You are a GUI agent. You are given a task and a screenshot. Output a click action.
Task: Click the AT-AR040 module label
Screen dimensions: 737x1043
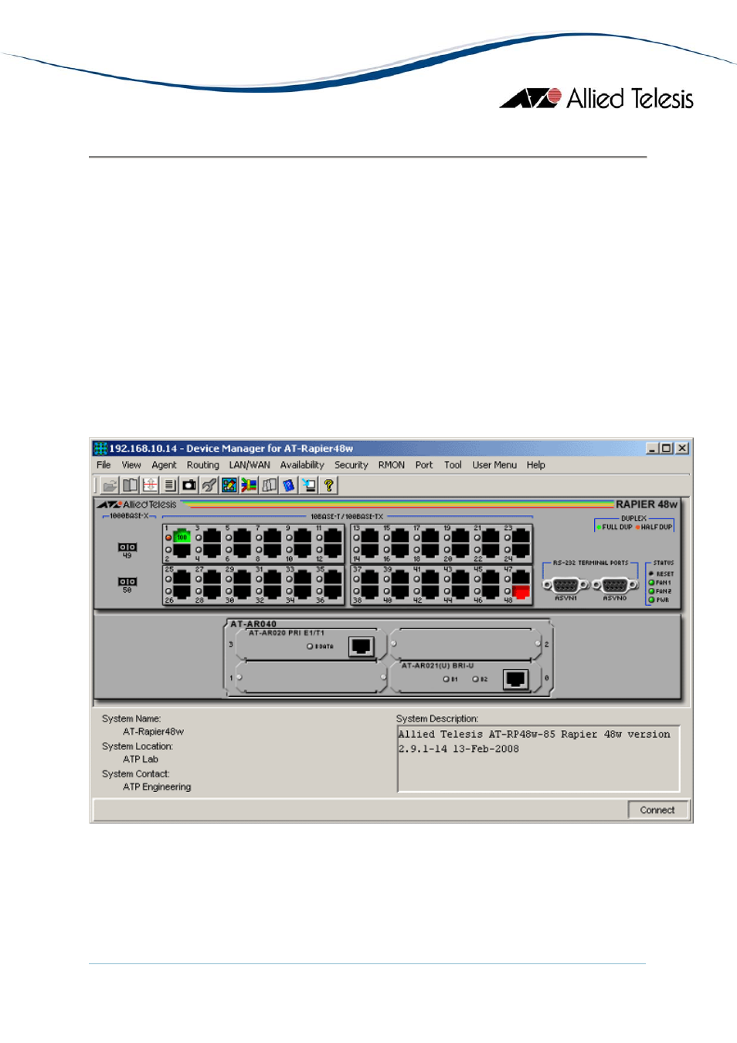(x=253, y=624)
